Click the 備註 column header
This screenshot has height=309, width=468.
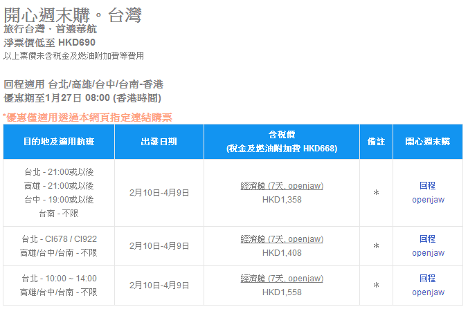pyautogui.click(x=376, y=142)
